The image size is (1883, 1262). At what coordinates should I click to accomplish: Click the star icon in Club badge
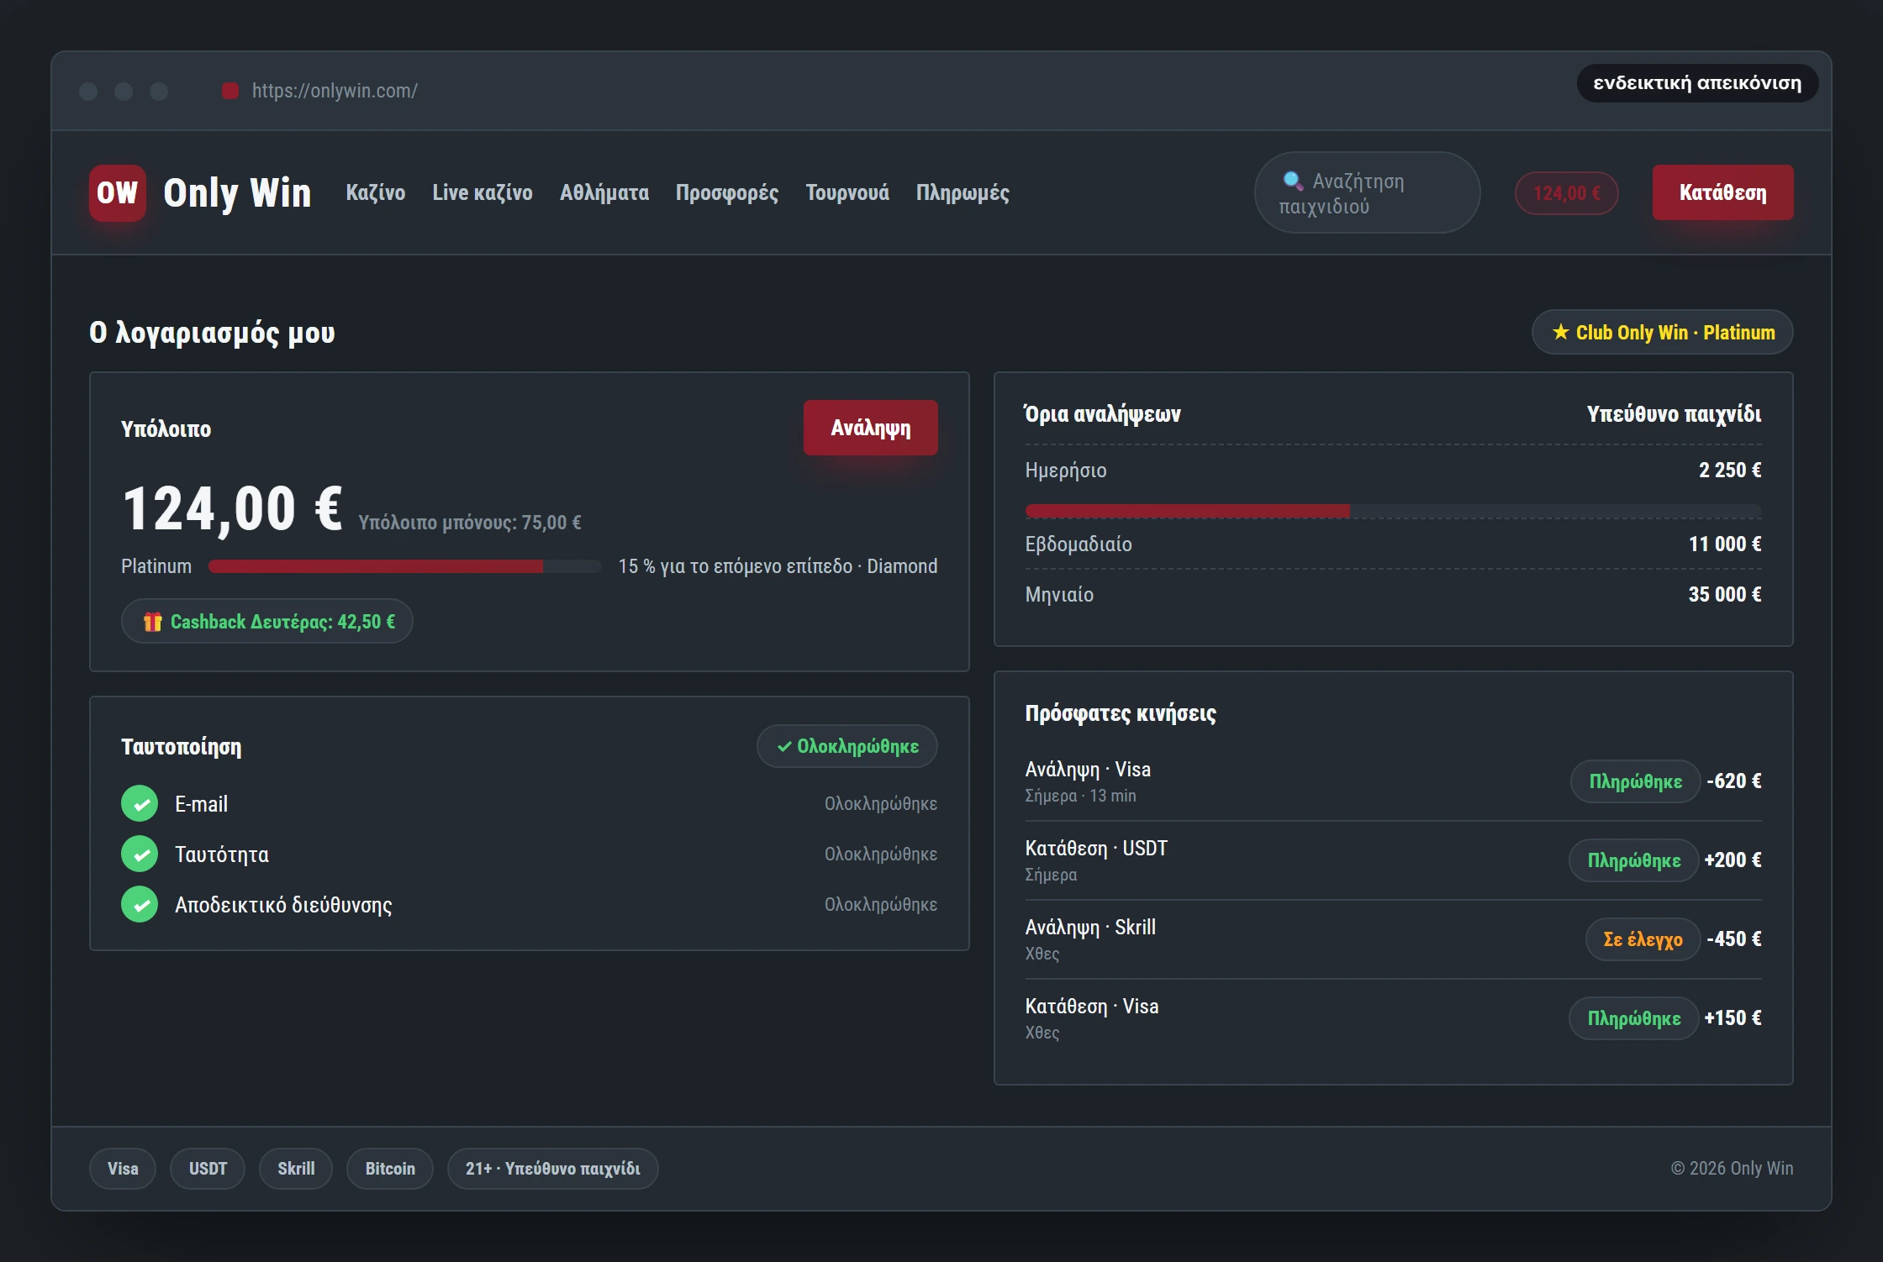[x=1560, y=333]
